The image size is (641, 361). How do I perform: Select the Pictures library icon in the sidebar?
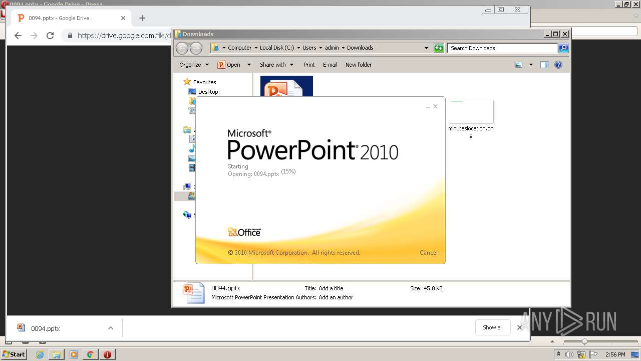(192, 158)
